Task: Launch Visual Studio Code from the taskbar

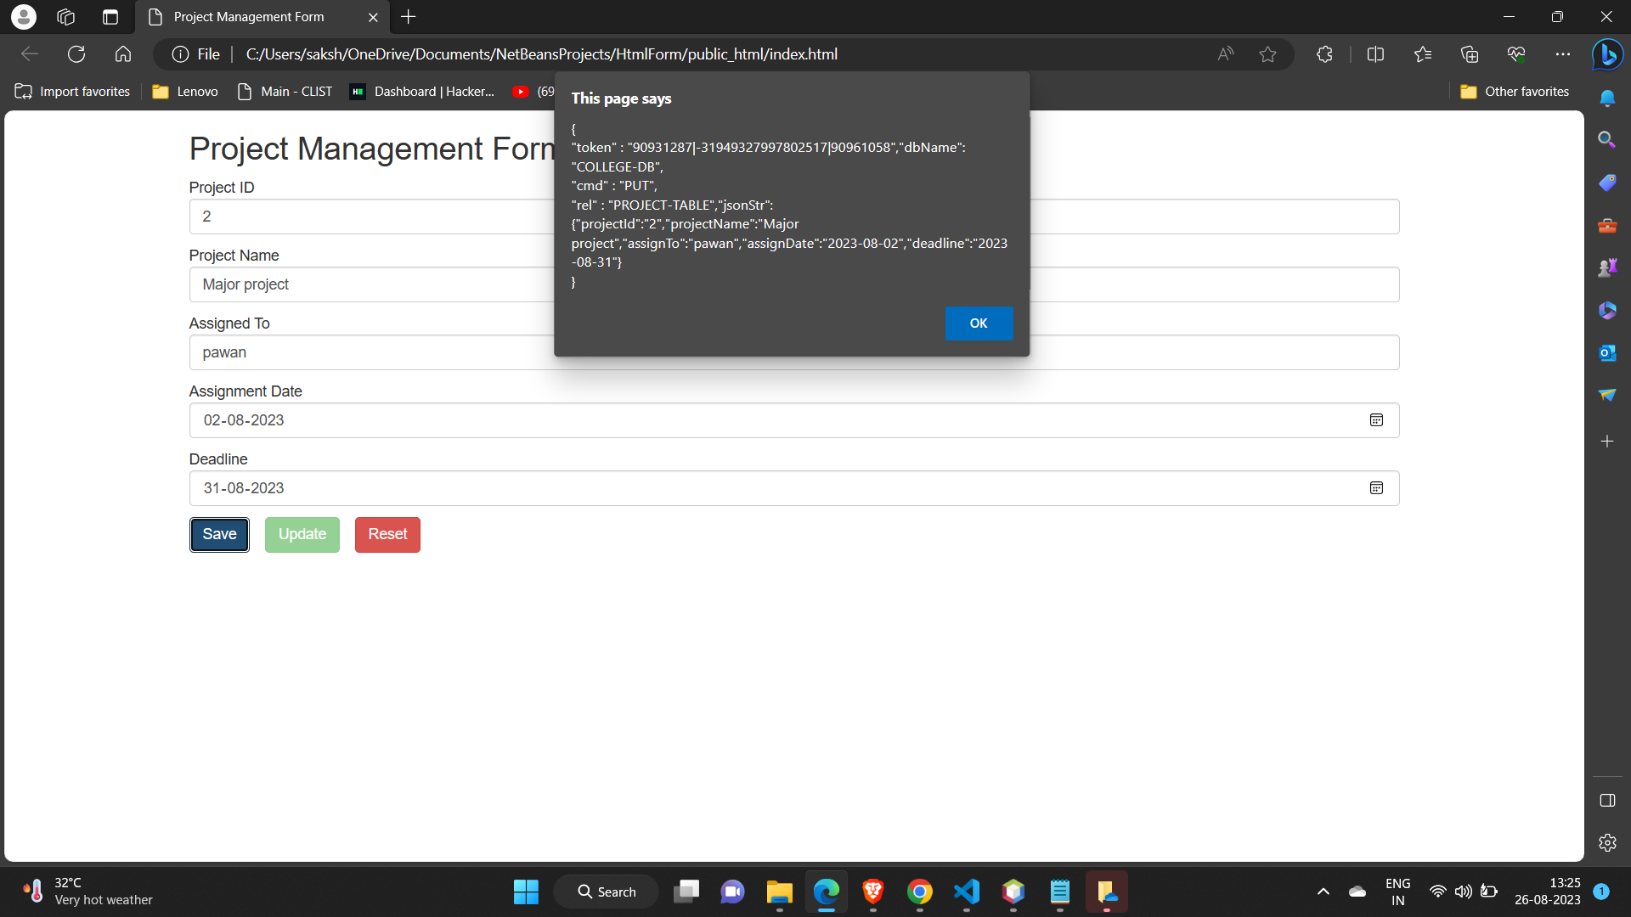Action: 966,892
